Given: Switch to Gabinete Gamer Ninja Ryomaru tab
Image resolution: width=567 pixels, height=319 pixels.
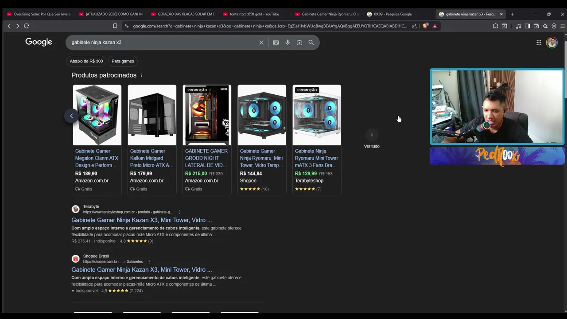Looking at the screenshot, I should tap(327, 14).
